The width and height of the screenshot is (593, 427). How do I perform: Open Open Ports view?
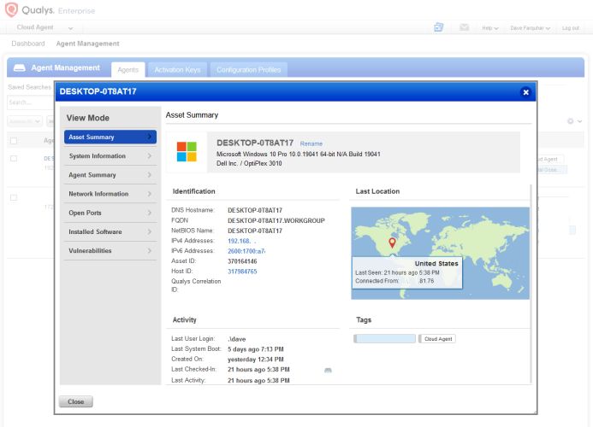click(110, 213)
